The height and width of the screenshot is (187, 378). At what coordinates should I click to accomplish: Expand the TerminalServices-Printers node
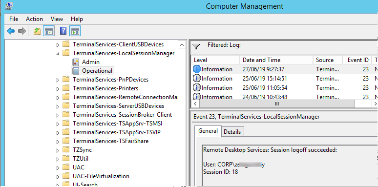point(58,89)
